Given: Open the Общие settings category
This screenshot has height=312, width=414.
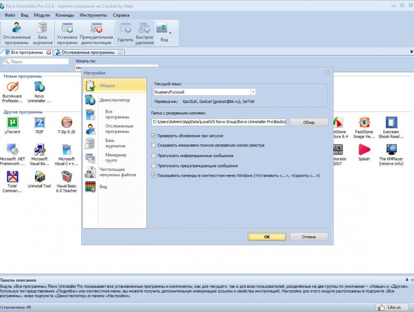Looking at the screenshot, I should pos(115,86).
